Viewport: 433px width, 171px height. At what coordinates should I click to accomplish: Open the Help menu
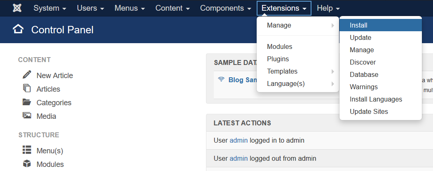pyautogui.click(x=328, y=8)
